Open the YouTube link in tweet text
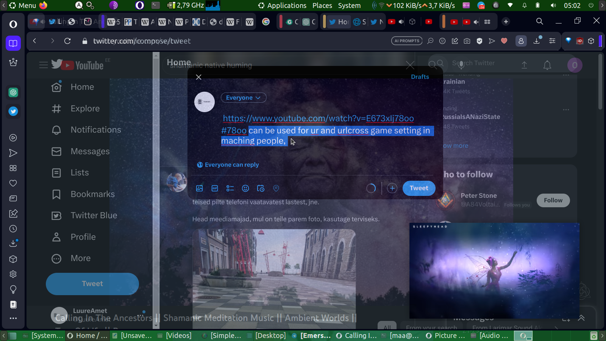This screenshot has height=341, width=606. coord(318,119)
